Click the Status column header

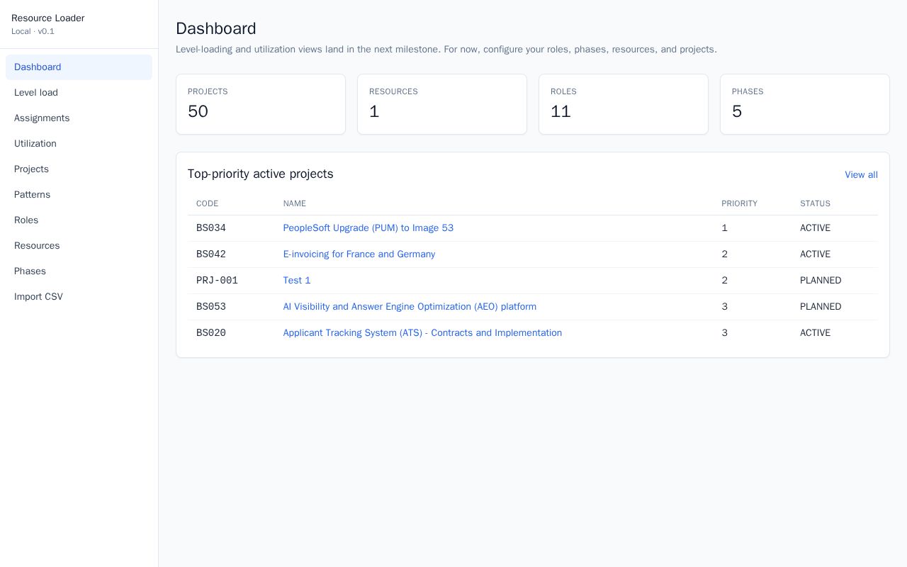click(x=815, y=203)
